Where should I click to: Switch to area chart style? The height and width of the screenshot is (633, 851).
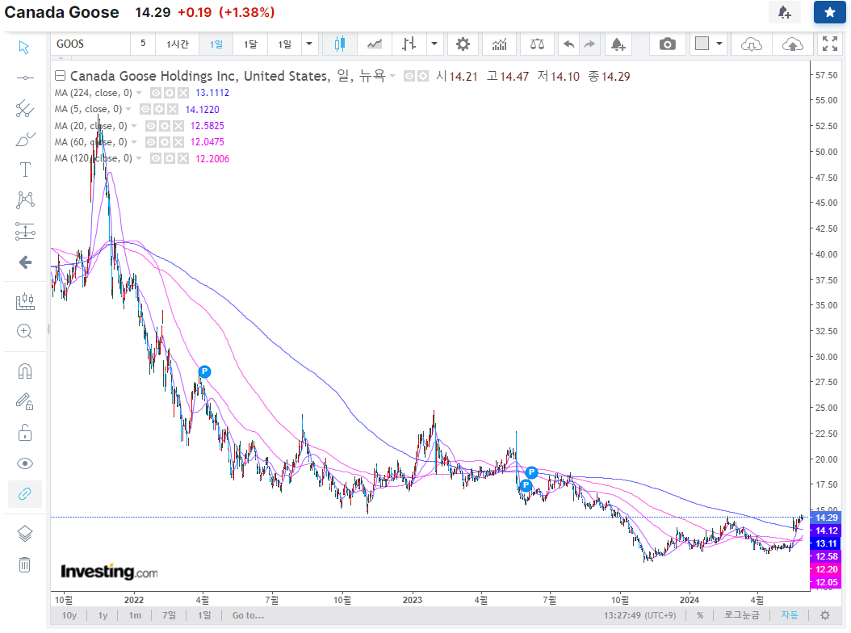click(x=375, y=44)
